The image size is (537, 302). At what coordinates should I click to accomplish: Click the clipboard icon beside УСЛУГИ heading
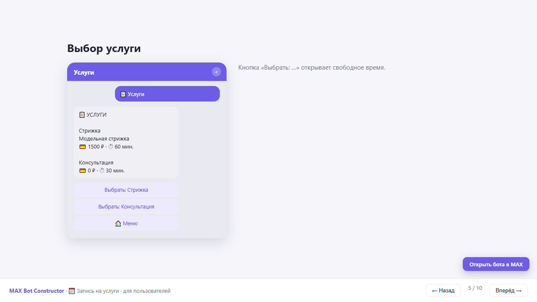(82, 115)
